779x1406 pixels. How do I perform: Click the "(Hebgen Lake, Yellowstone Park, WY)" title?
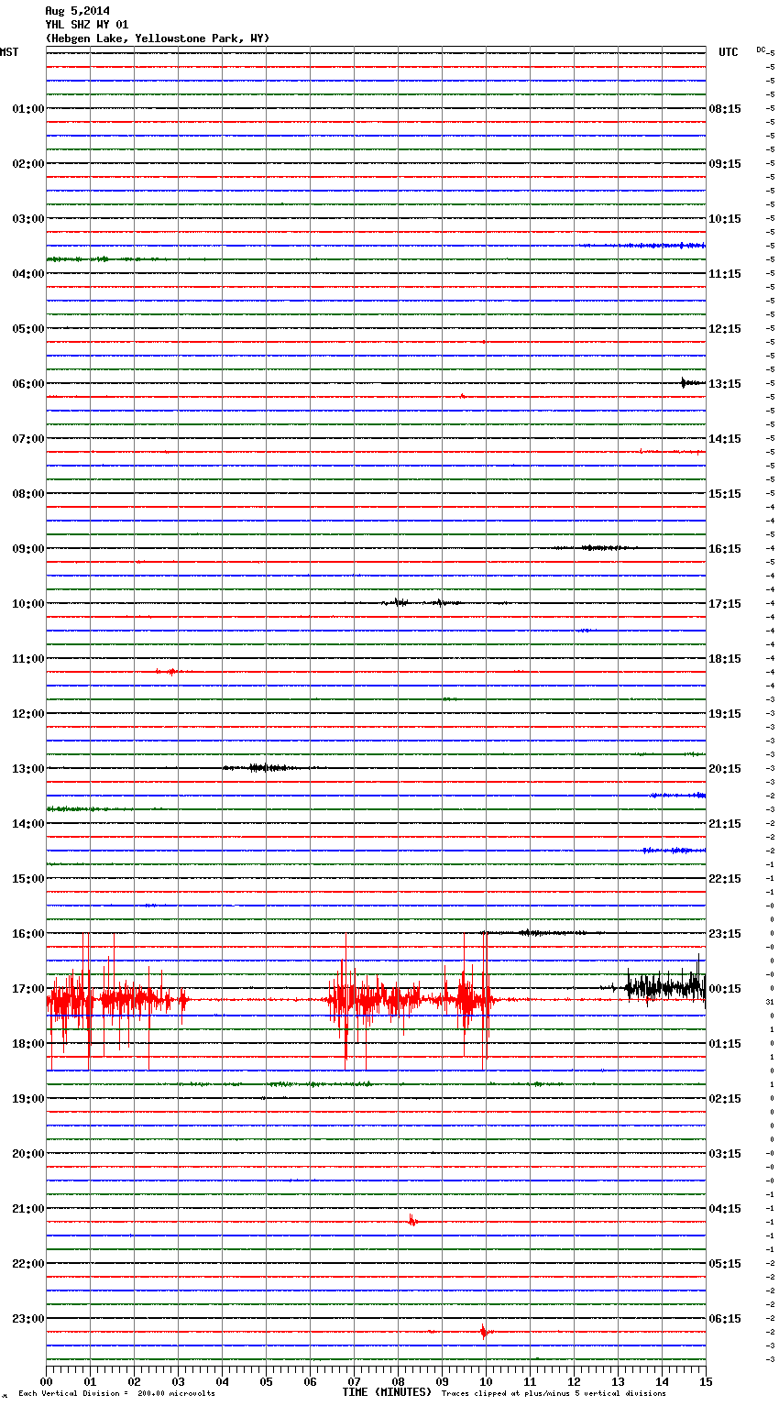click(158, 38)
